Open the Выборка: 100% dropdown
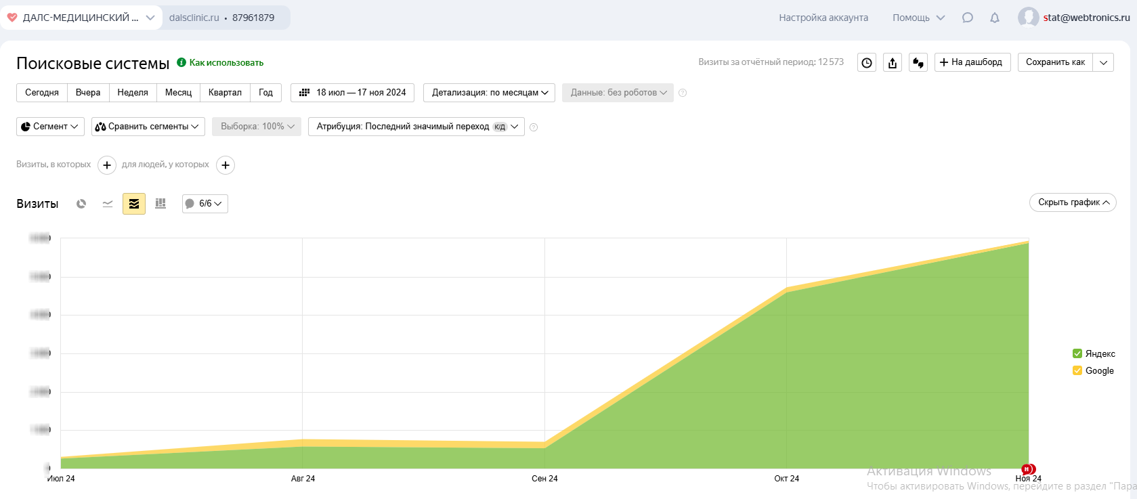 [257, 127]
